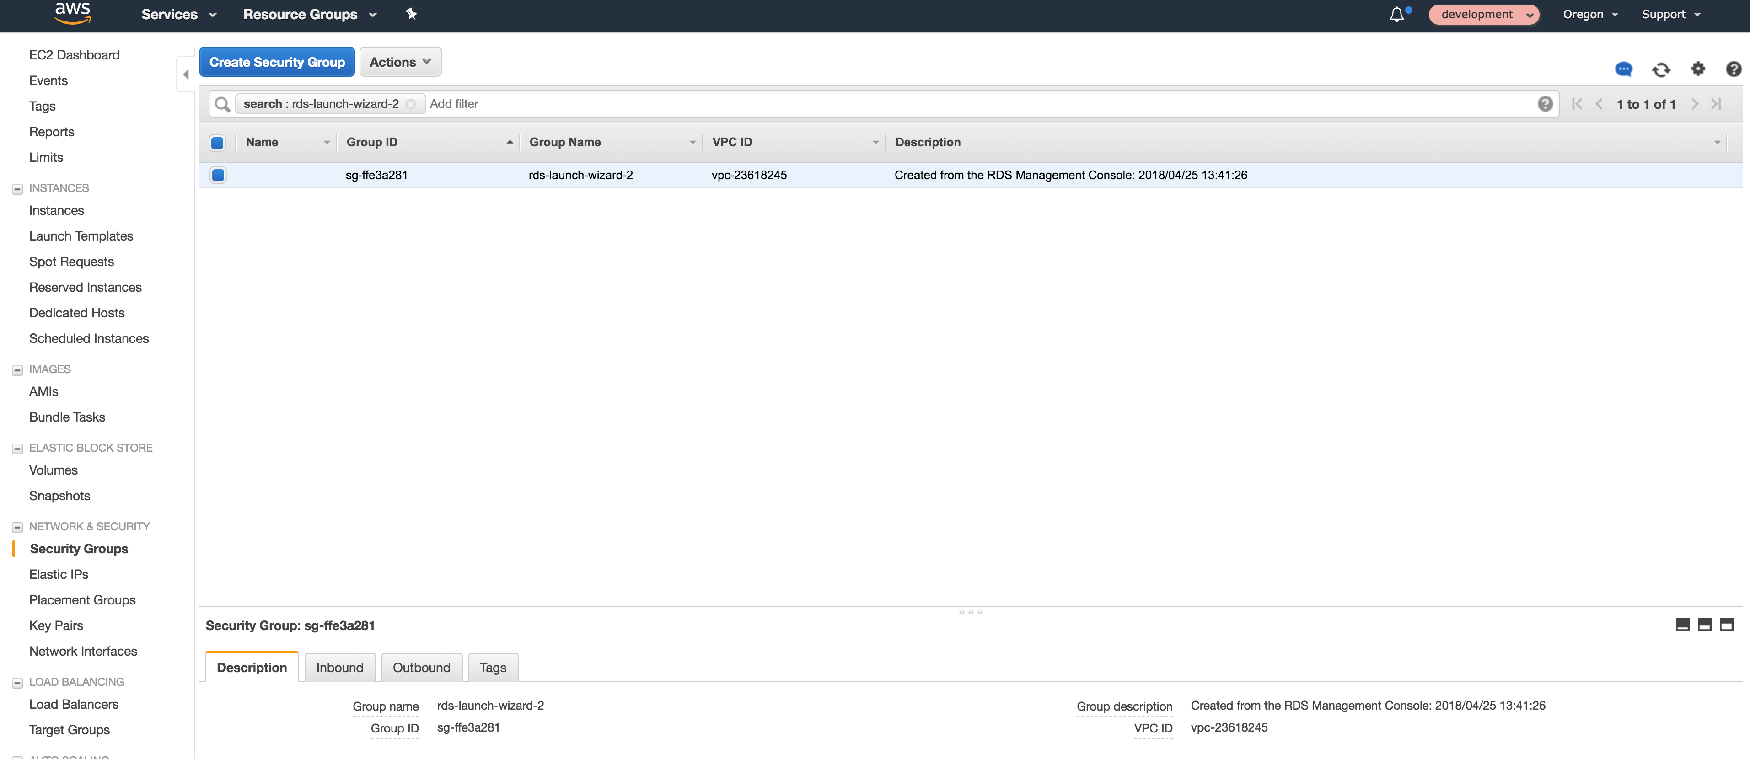Open the Actions dropdown

(400, 62)
